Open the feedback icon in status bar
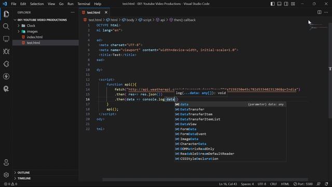This screenshot has height=187, width=332. point(319,184)
